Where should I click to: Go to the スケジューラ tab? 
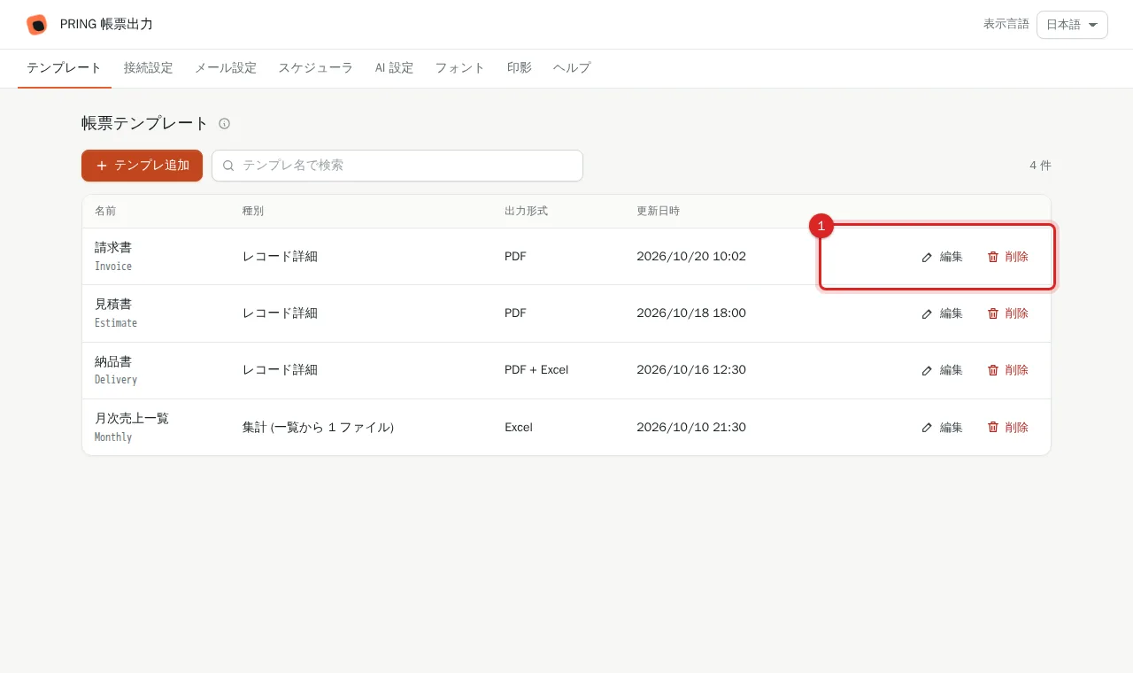coord(316,68)
